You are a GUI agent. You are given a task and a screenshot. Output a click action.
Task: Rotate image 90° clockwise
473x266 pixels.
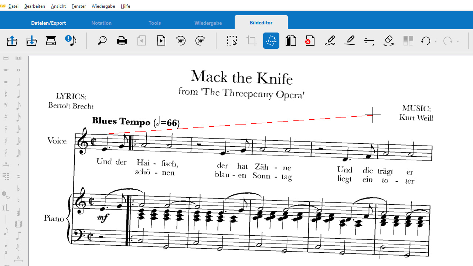(x=200, y=41)
